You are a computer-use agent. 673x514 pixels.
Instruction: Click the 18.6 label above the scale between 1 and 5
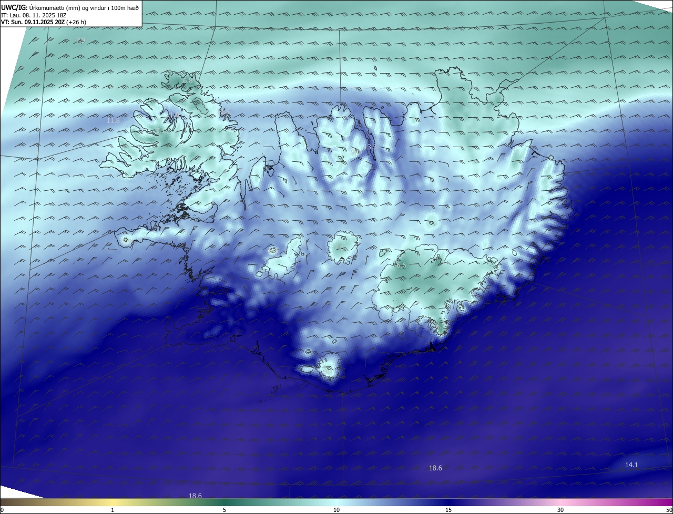click(195, 496)
